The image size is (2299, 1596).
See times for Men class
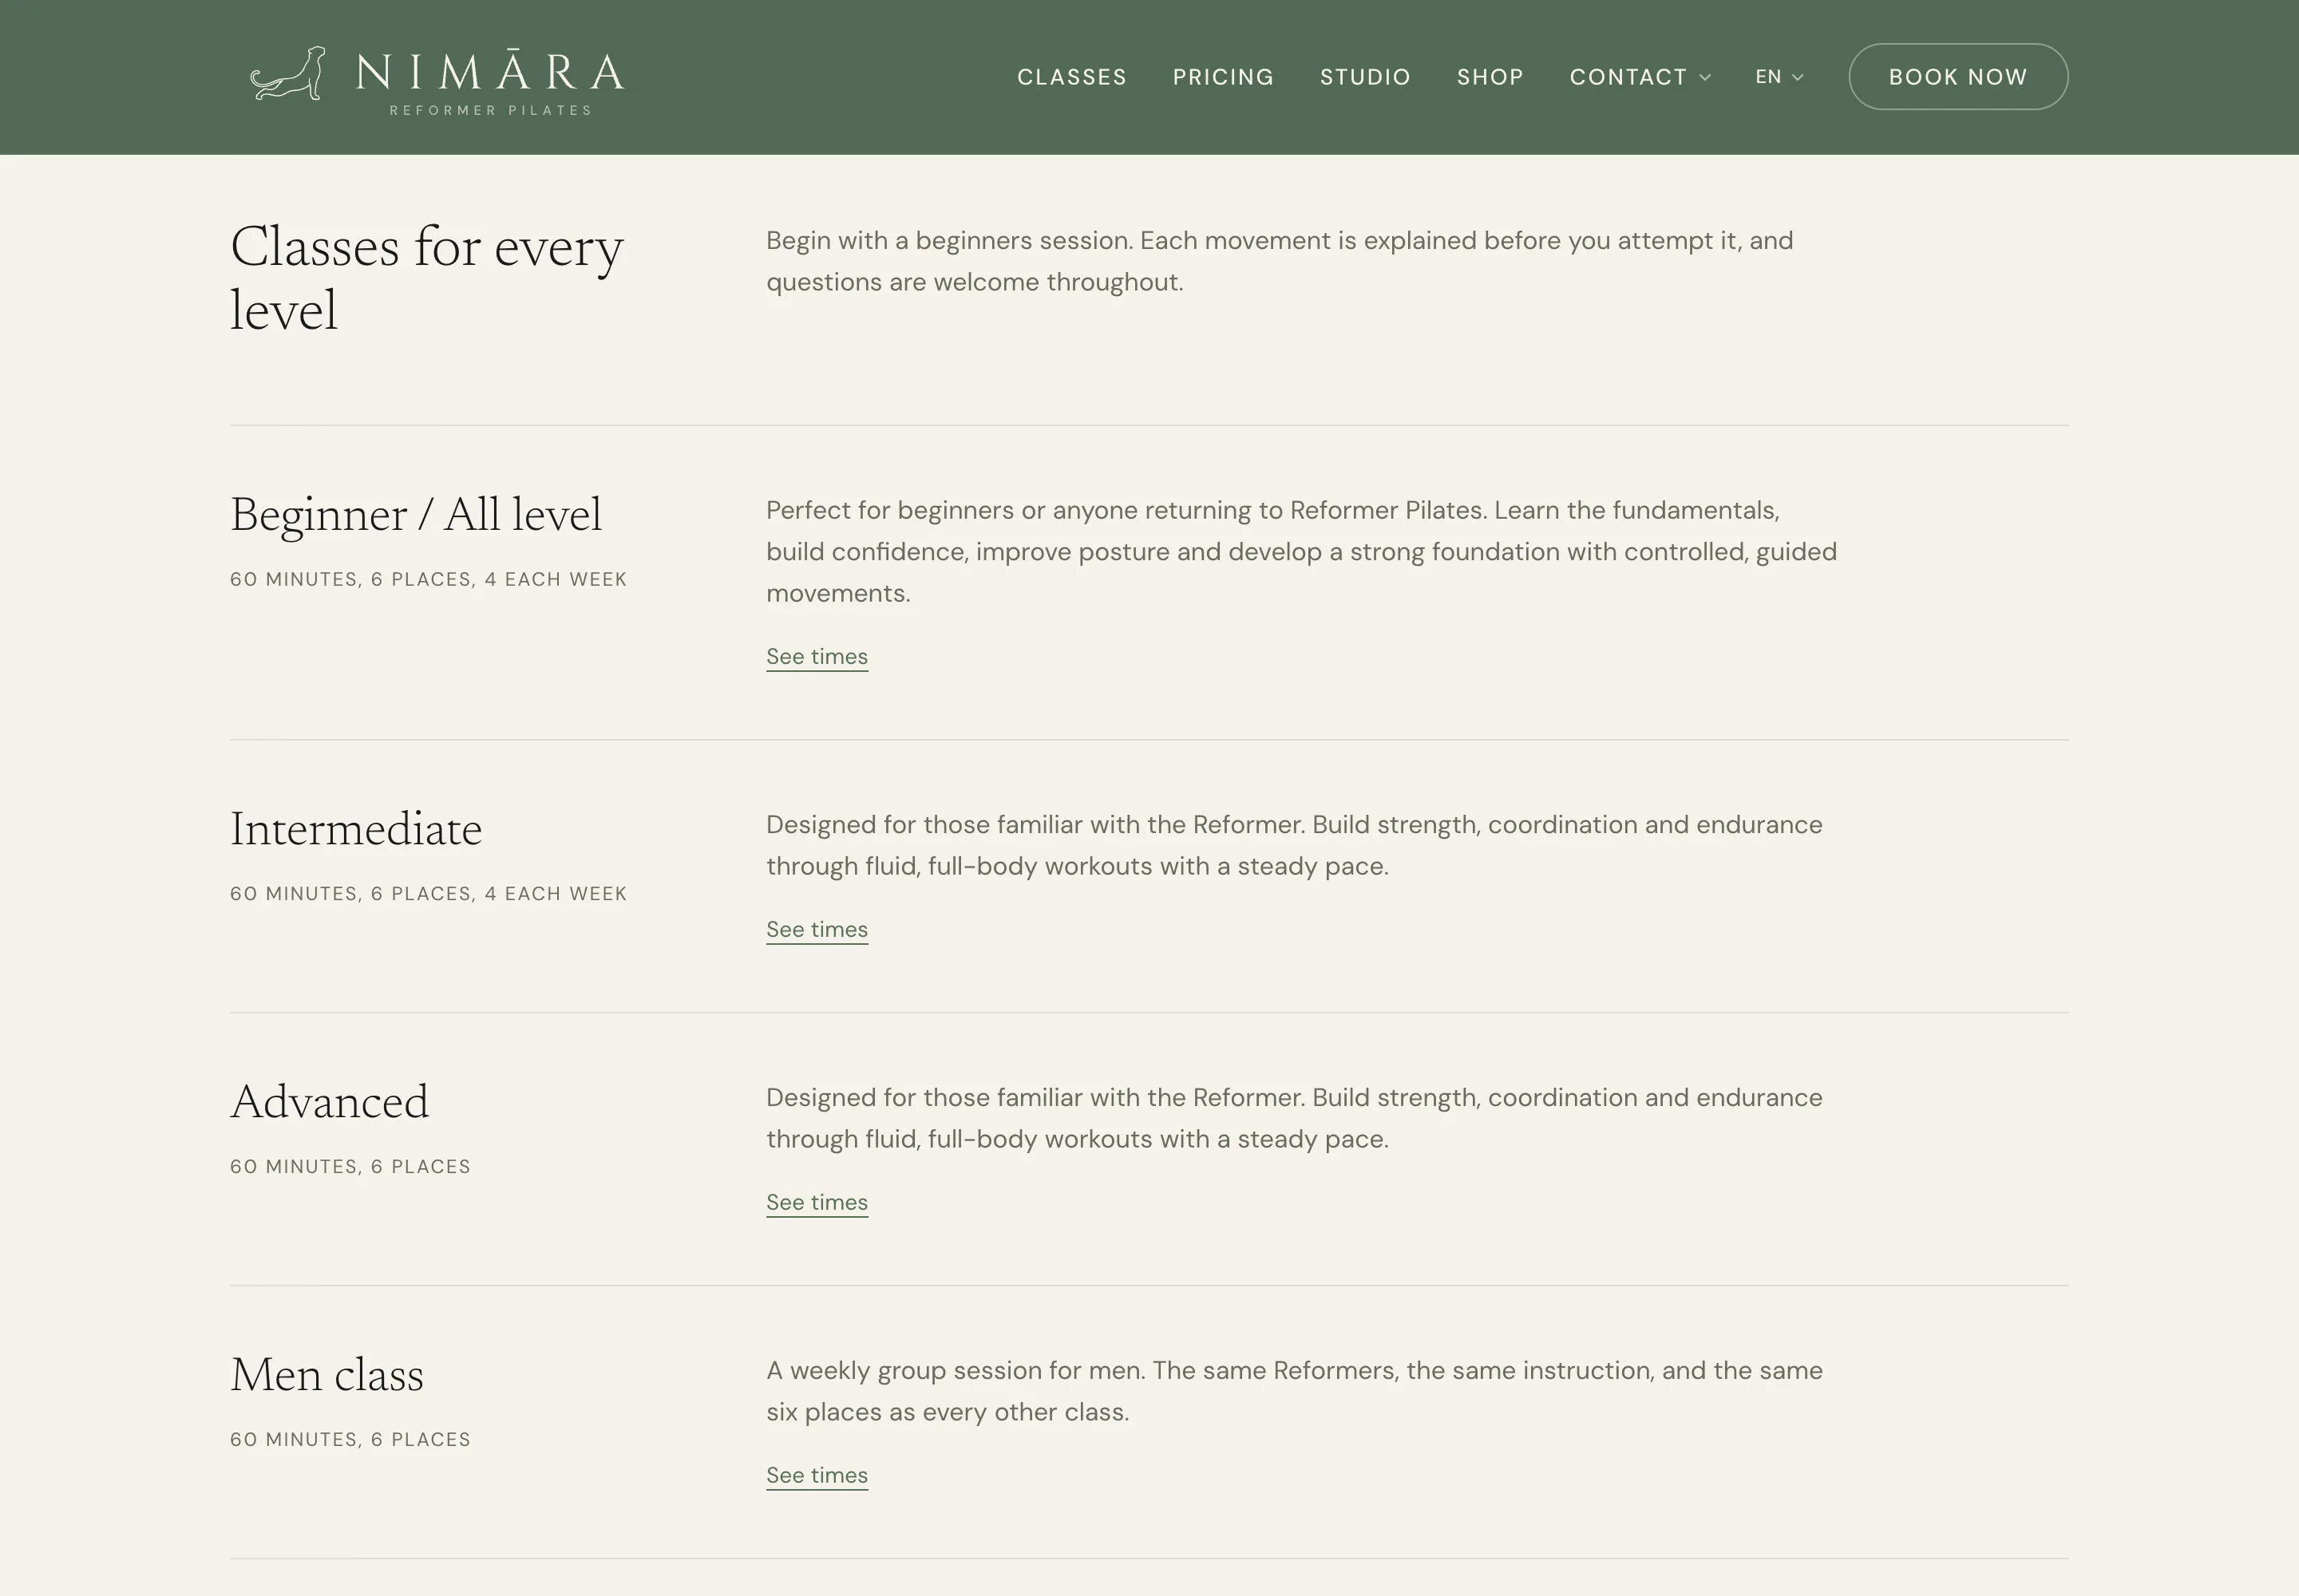point(817,1476)
